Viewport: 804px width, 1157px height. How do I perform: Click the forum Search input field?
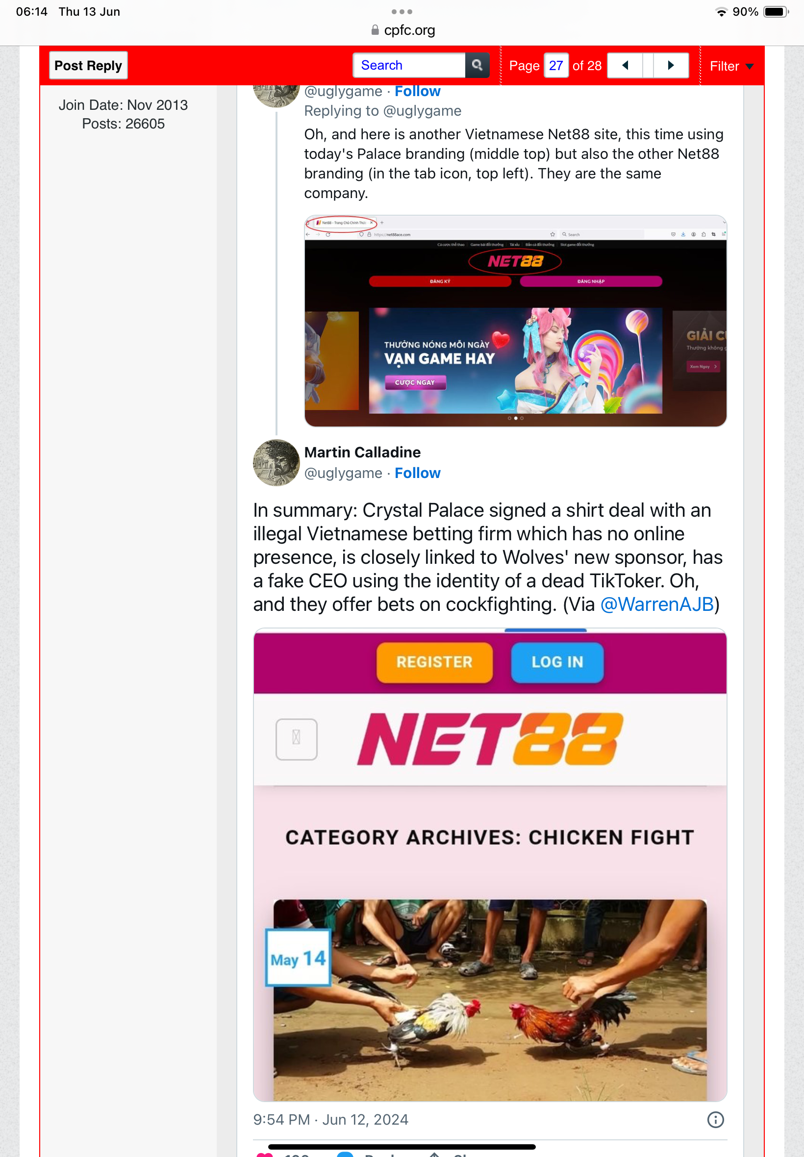coord(409,66)
